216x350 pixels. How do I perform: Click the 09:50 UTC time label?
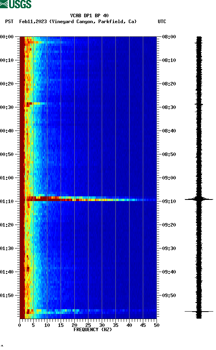tap(169, 295)
